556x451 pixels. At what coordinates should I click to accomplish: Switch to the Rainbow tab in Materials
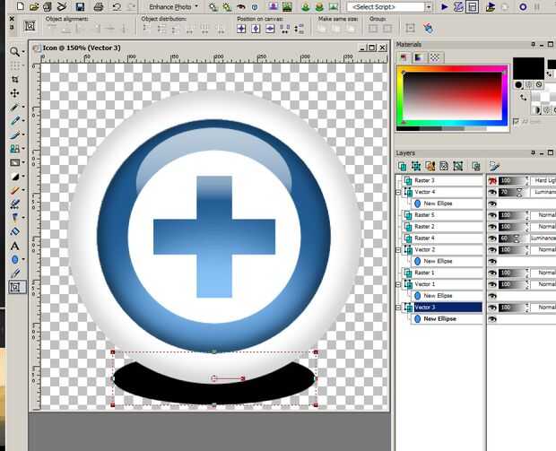click(x=419, y=57)
